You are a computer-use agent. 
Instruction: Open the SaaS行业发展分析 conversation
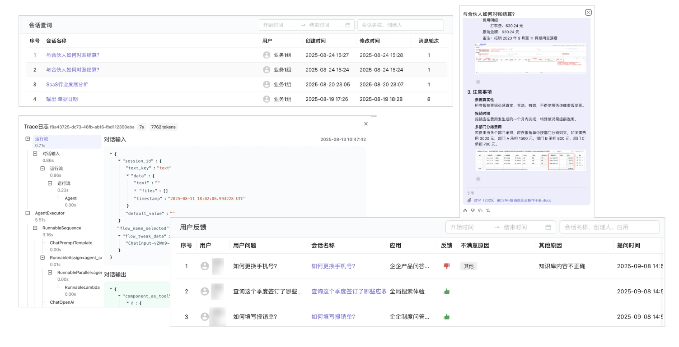click(67, 84)
